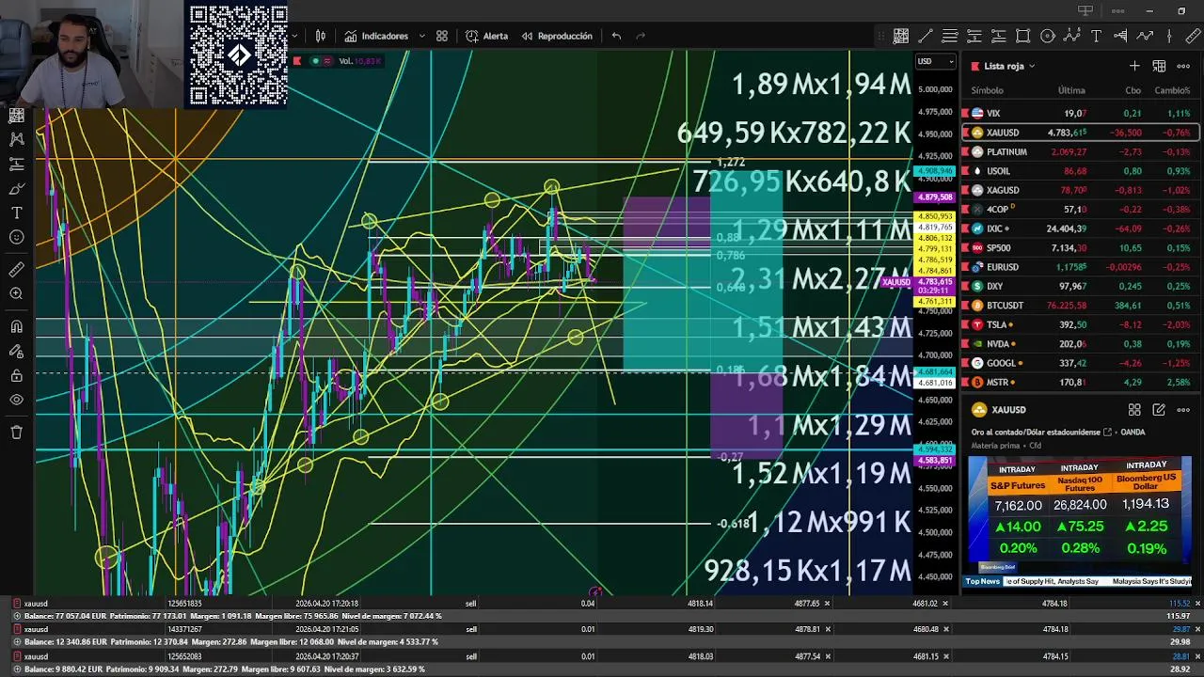Select PLATINUM in the watchlist
Viewport: 1204px width, 677px height.
(x=1081, y=151)
